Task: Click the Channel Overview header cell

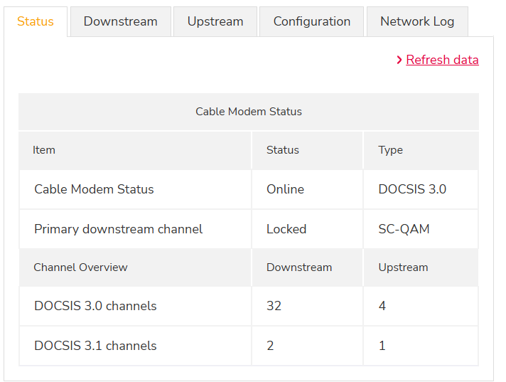Action: [80, 267]
